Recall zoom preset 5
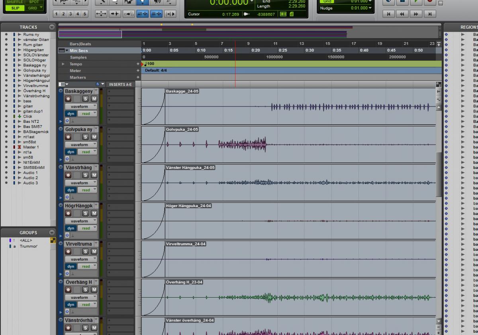Screen dimensions: 478x335 point(84,14)
